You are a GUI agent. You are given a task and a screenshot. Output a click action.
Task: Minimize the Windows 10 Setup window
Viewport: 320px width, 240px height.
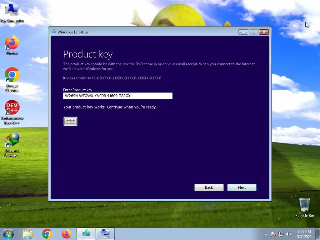point(243,32)
